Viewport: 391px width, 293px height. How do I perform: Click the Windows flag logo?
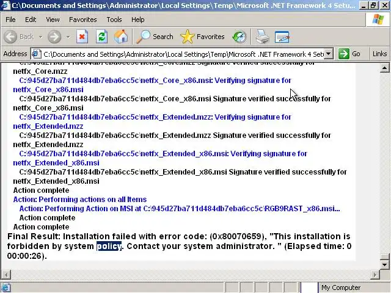coord(378,20)
